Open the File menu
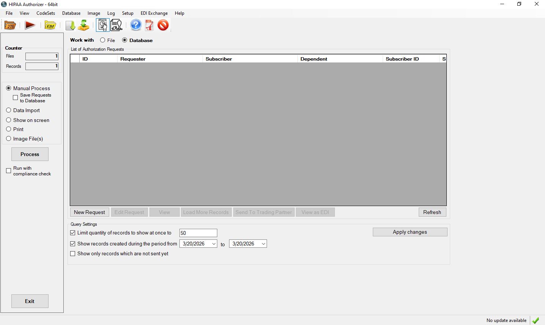 pyautogui.click(x=9, y=13)
